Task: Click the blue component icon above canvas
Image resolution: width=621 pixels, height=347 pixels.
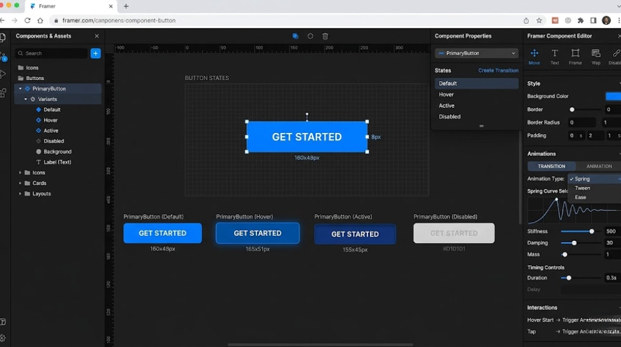Action: (295, 36)
